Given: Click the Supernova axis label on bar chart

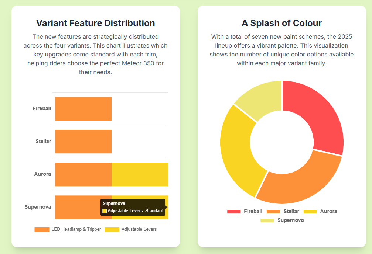Looking at the screenshot, I should pyautogui.click(x=38, y=207).
